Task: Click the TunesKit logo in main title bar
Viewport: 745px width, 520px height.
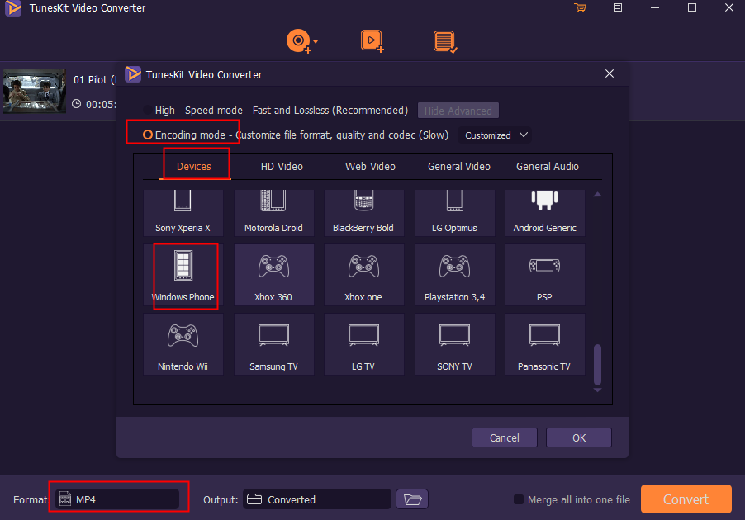Action: (x=13, y=8)
